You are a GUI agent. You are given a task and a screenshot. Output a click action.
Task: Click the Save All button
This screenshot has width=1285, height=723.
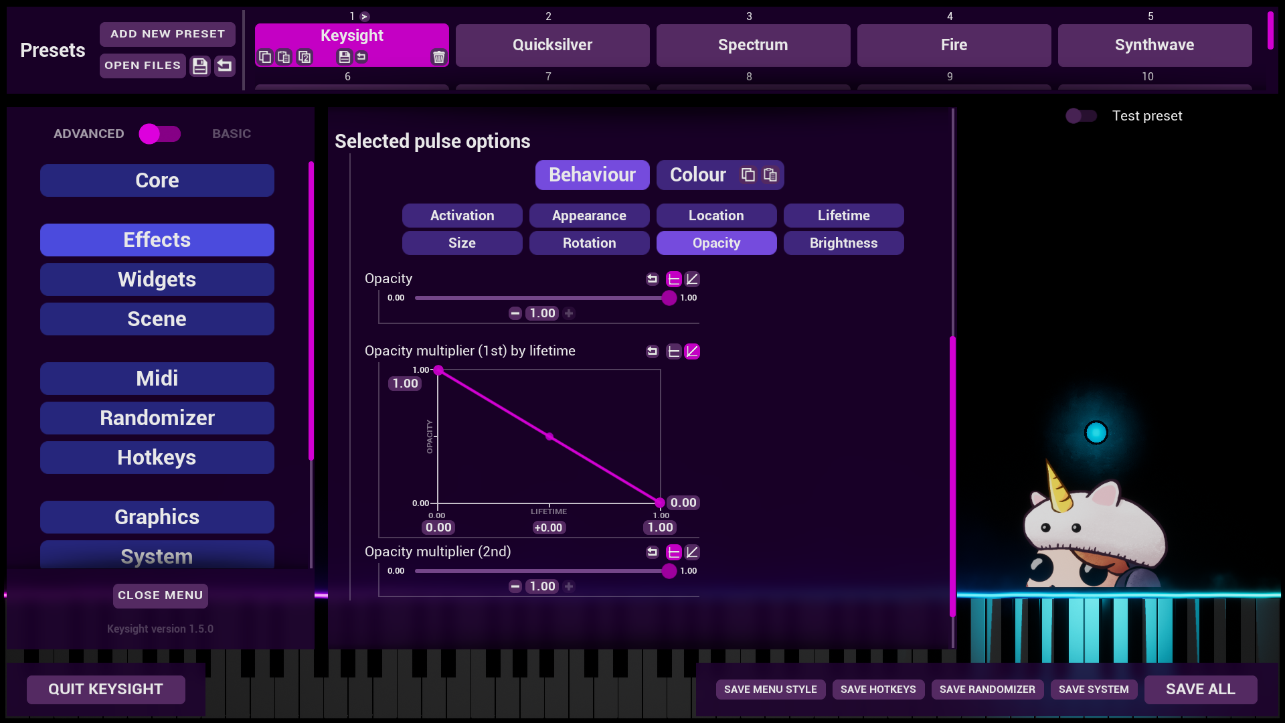[x=1201, y=690]
